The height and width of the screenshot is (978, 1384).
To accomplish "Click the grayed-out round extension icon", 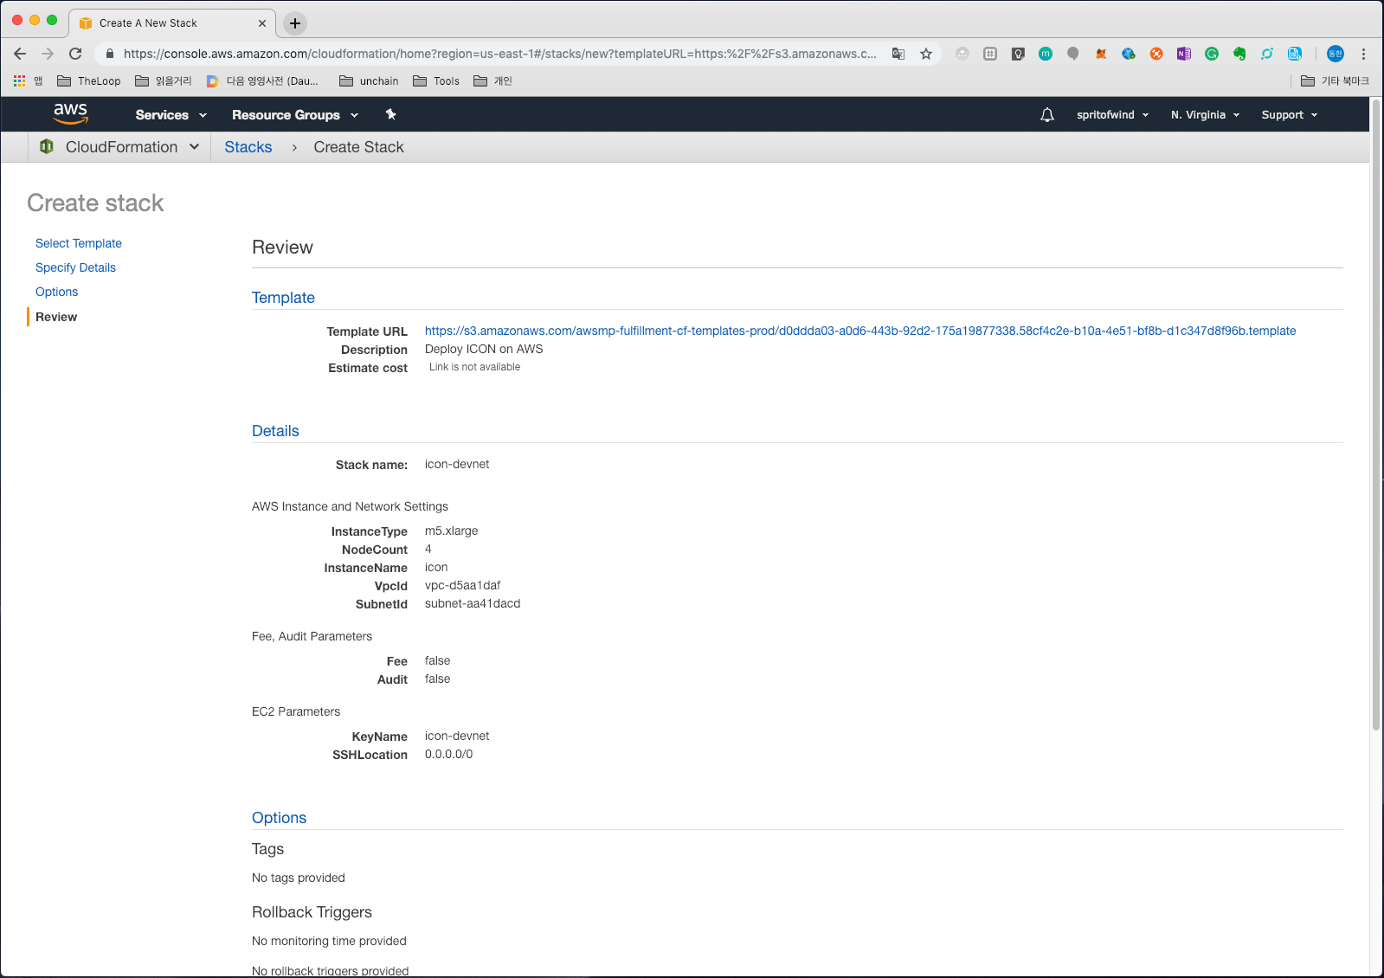I will pos(962,54).
